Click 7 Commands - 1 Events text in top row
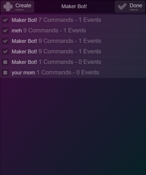 coord(70,20)
